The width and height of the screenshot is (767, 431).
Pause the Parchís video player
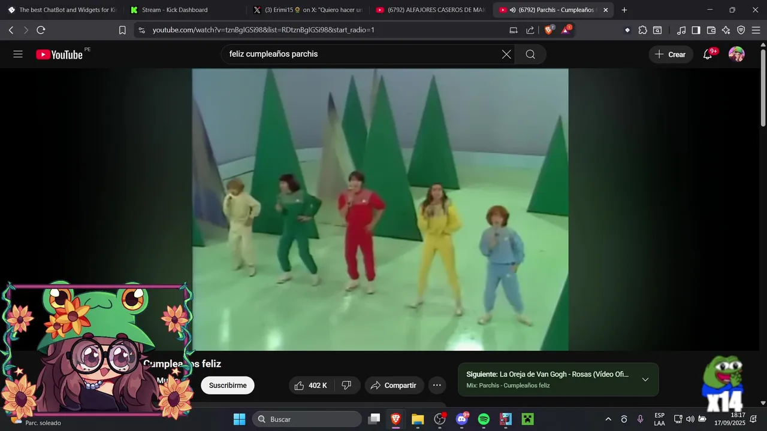(x=380, y=210)
